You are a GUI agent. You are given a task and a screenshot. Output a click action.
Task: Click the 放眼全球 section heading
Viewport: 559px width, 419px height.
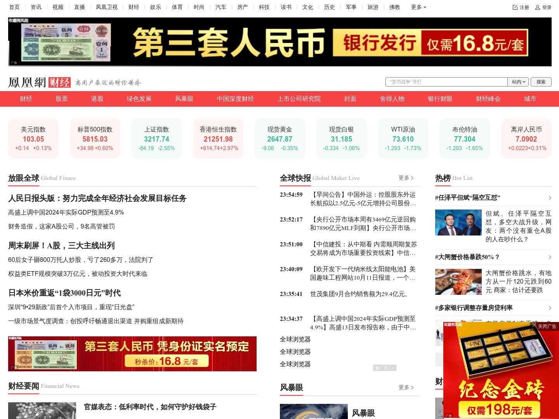(24, 178)
